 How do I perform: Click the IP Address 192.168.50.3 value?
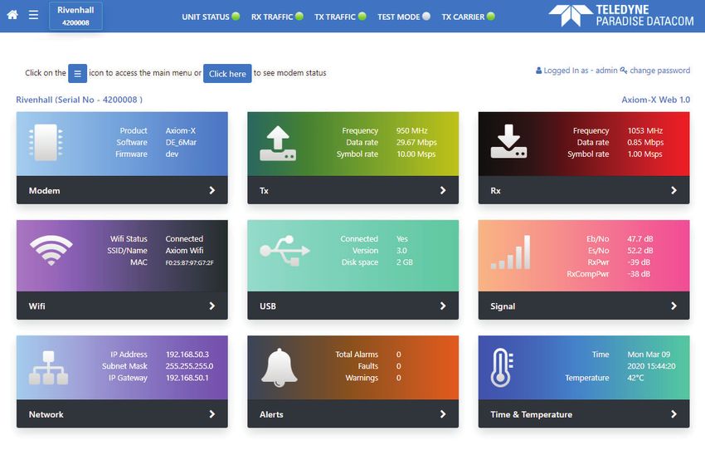pos(187,355)
